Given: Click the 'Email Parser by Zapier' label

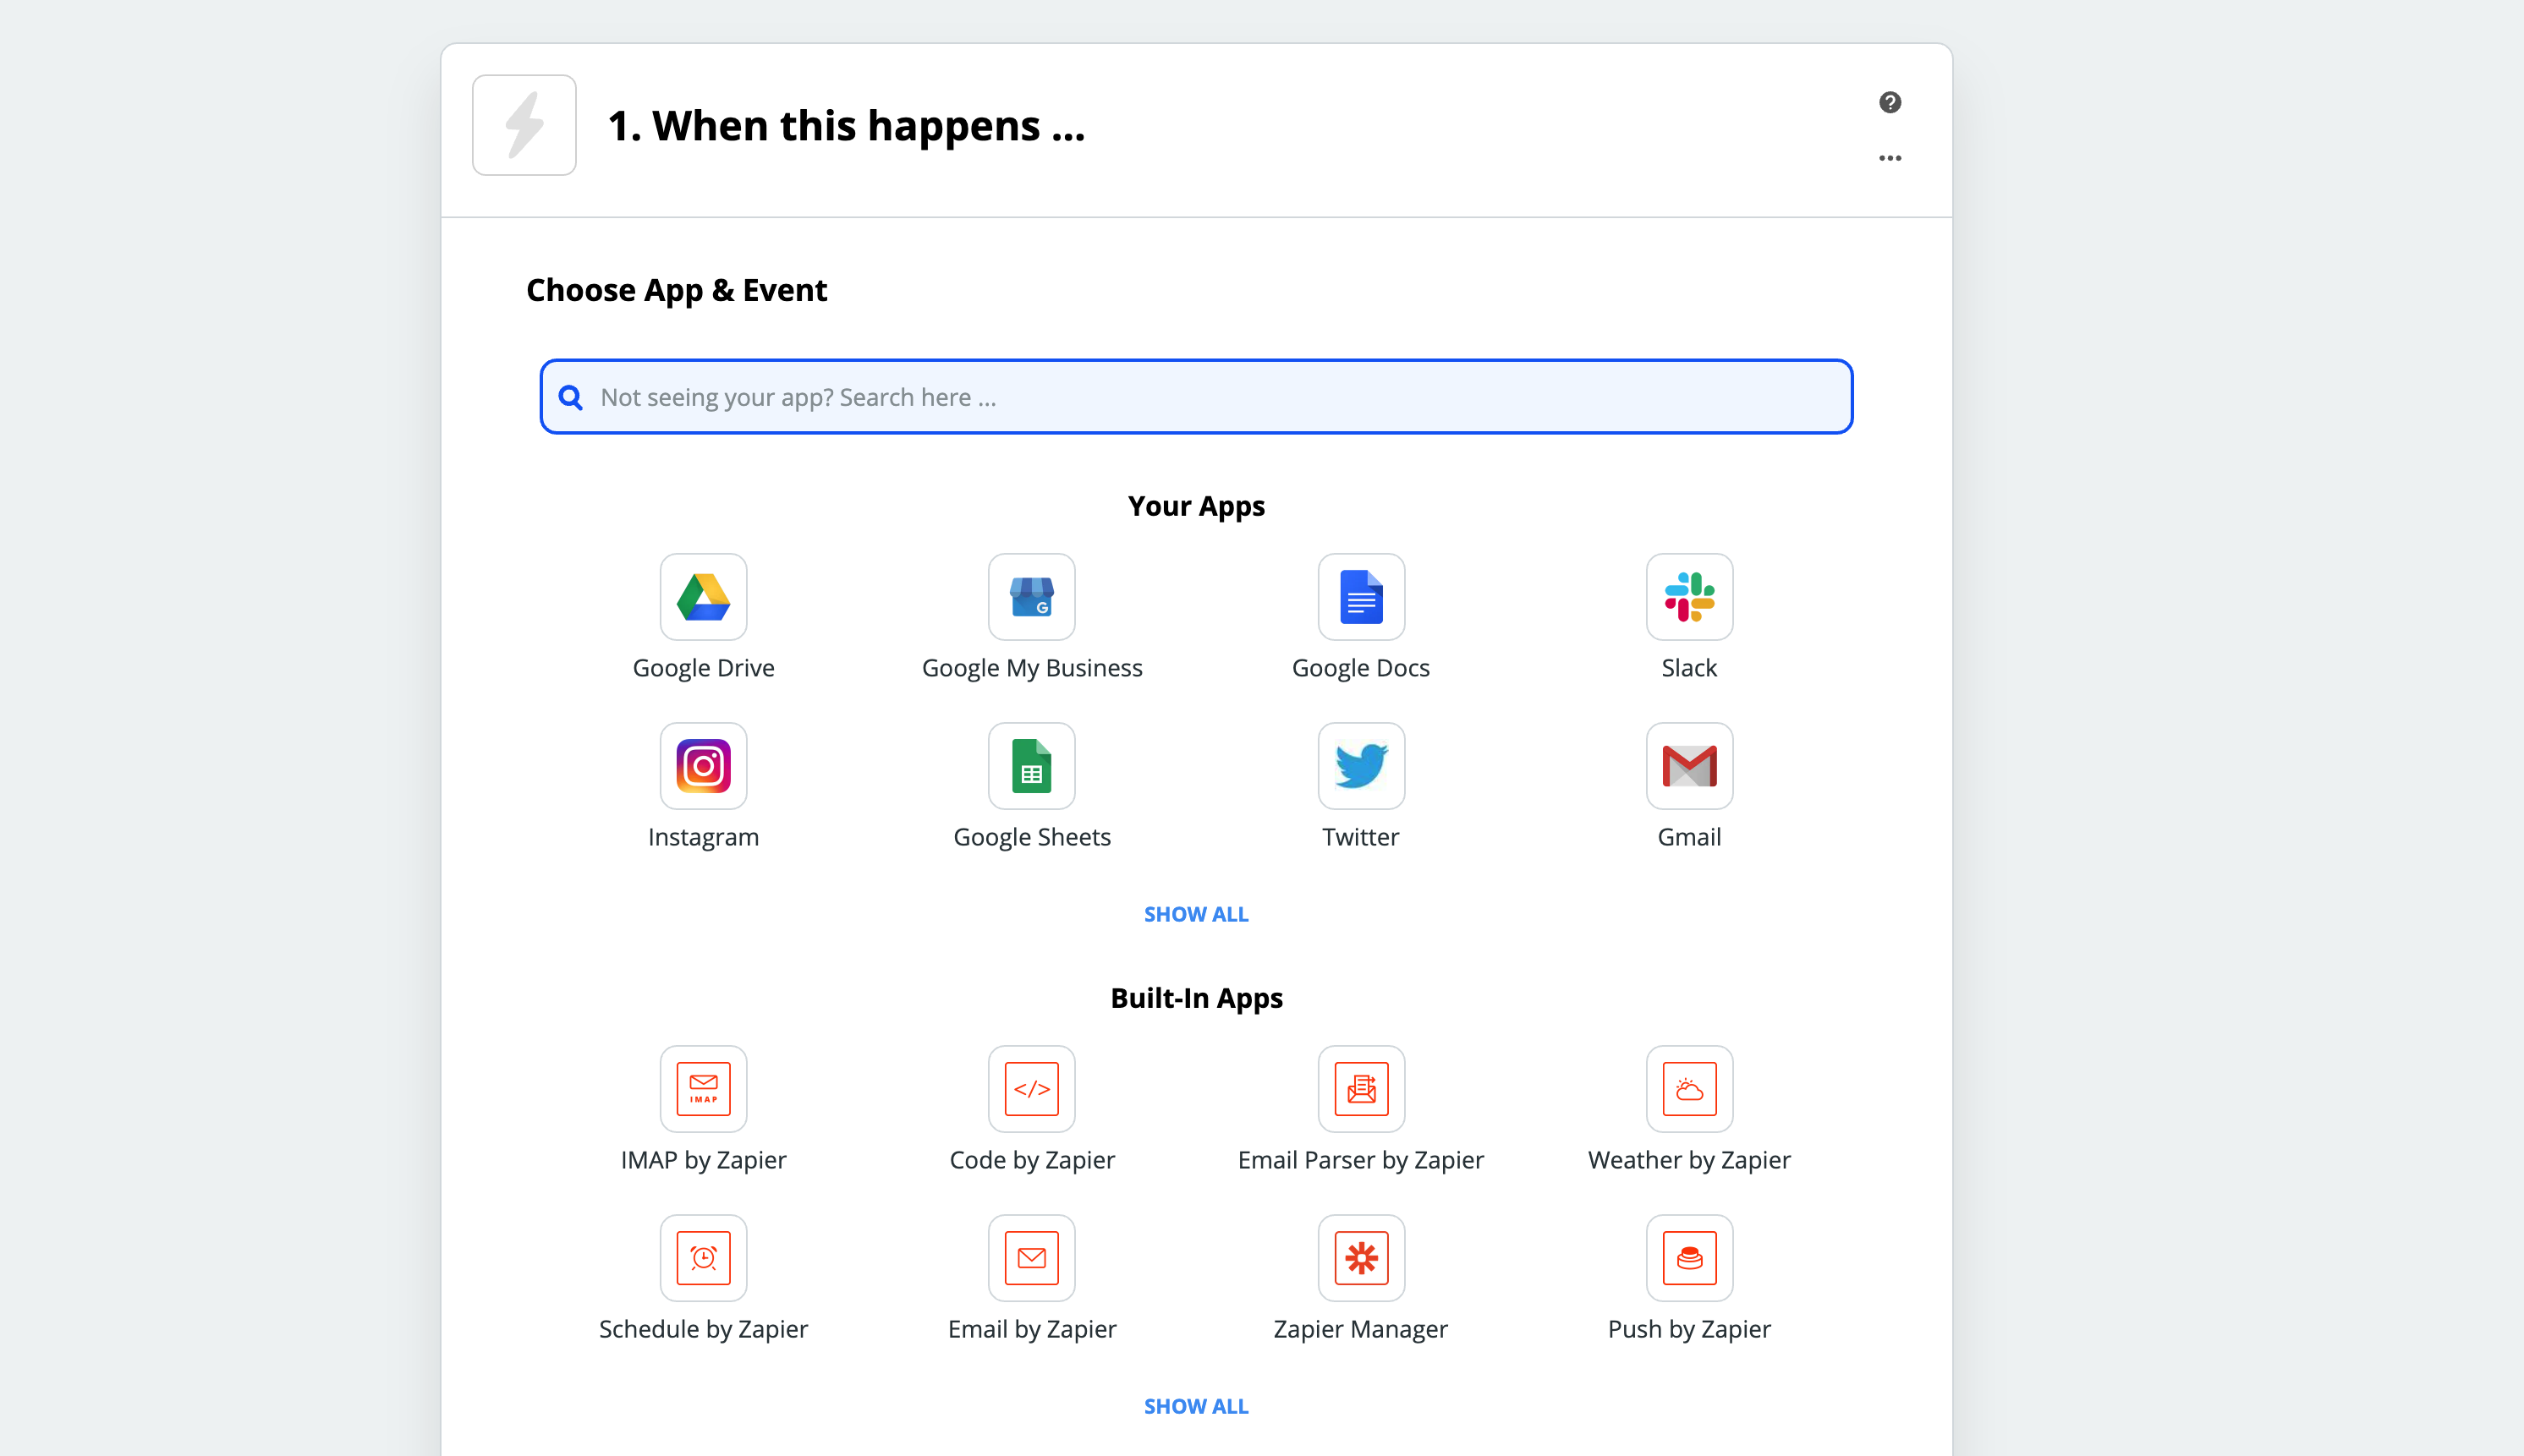Looking at the screenshot, I should (x=1360, y=1160).
